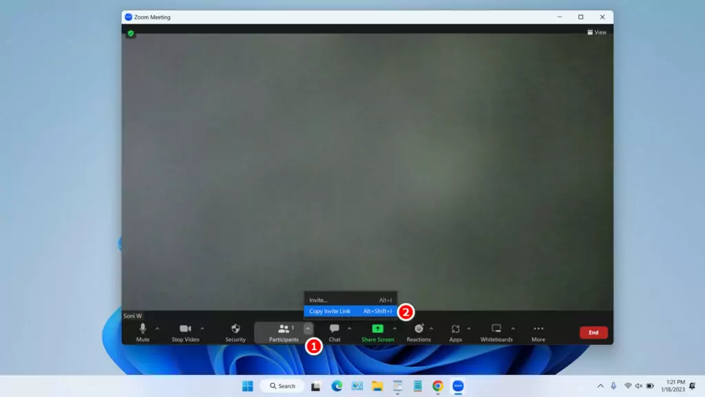Viewport: 705px width, 397px height.
Task: Stop Video camera button
Action: tap(185, 333)
